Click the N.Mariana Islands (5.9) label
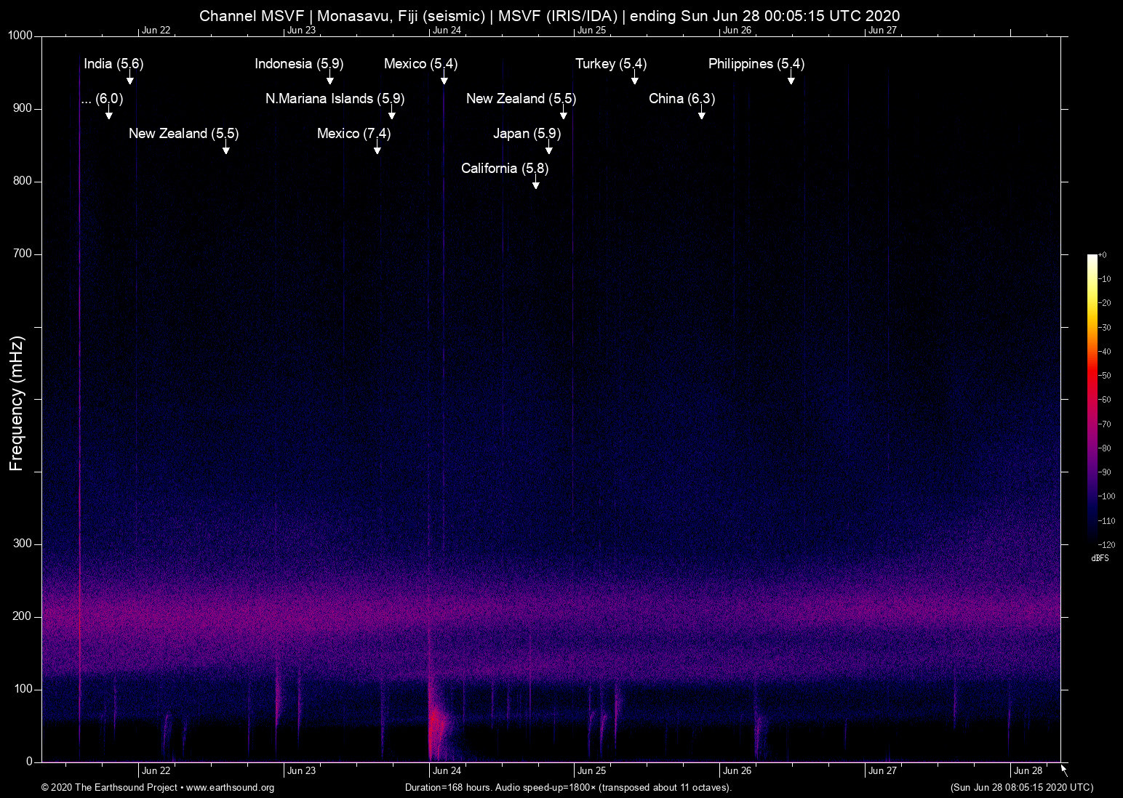The height and width of the screenshot is (798, 1123). (335, 99)
